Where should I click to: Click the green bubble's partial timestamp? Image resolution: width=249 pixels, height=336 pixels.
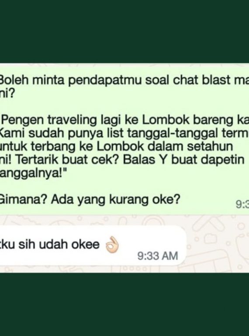(x=242, y=204)
